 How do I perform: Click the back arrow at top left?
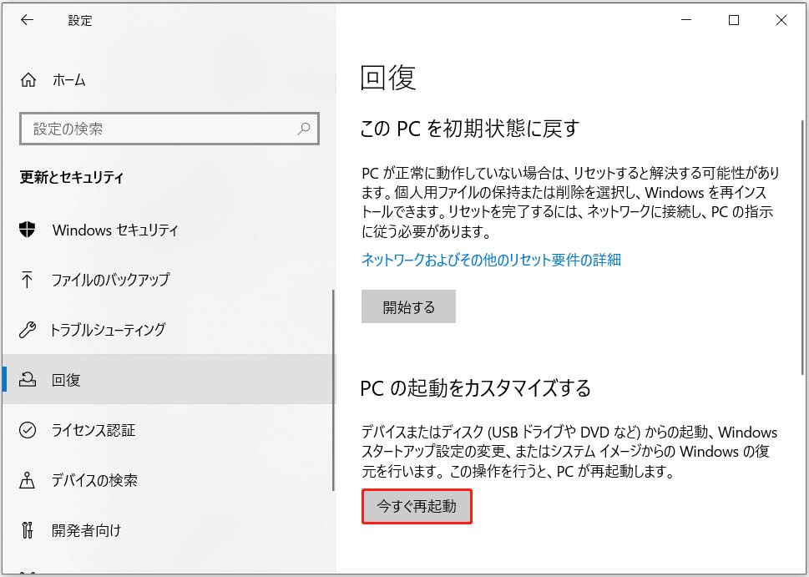point(26,20)
